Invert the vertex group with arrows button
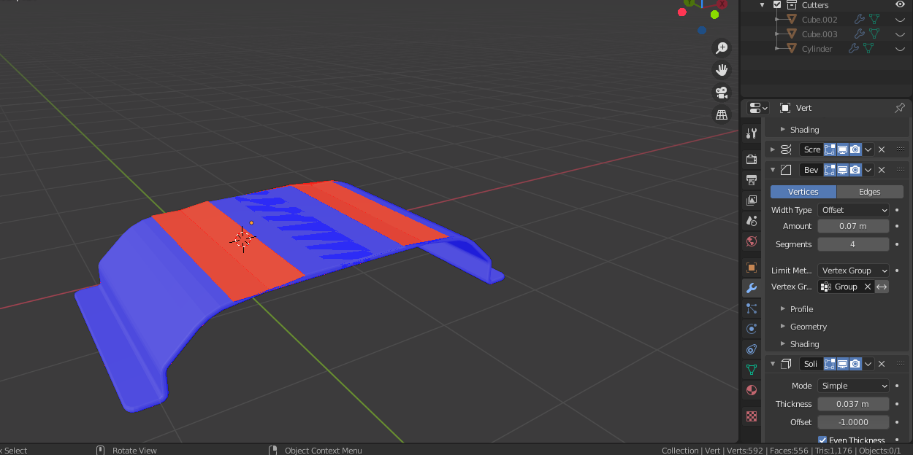913x455 pixels. coord(882,287)
